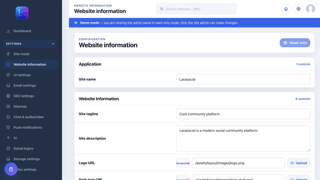Viewport: 320px width, 180px height.
Task: Open Dashboard from the sidebar
Action: [x=30, y=31]
